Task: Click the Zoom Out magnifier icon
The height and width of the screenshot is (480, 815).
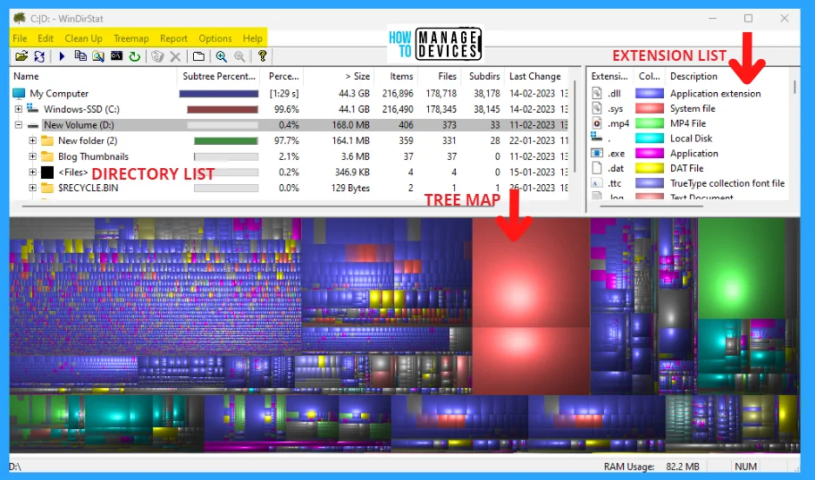Action: pyautogui.click(x=239, y=56)
